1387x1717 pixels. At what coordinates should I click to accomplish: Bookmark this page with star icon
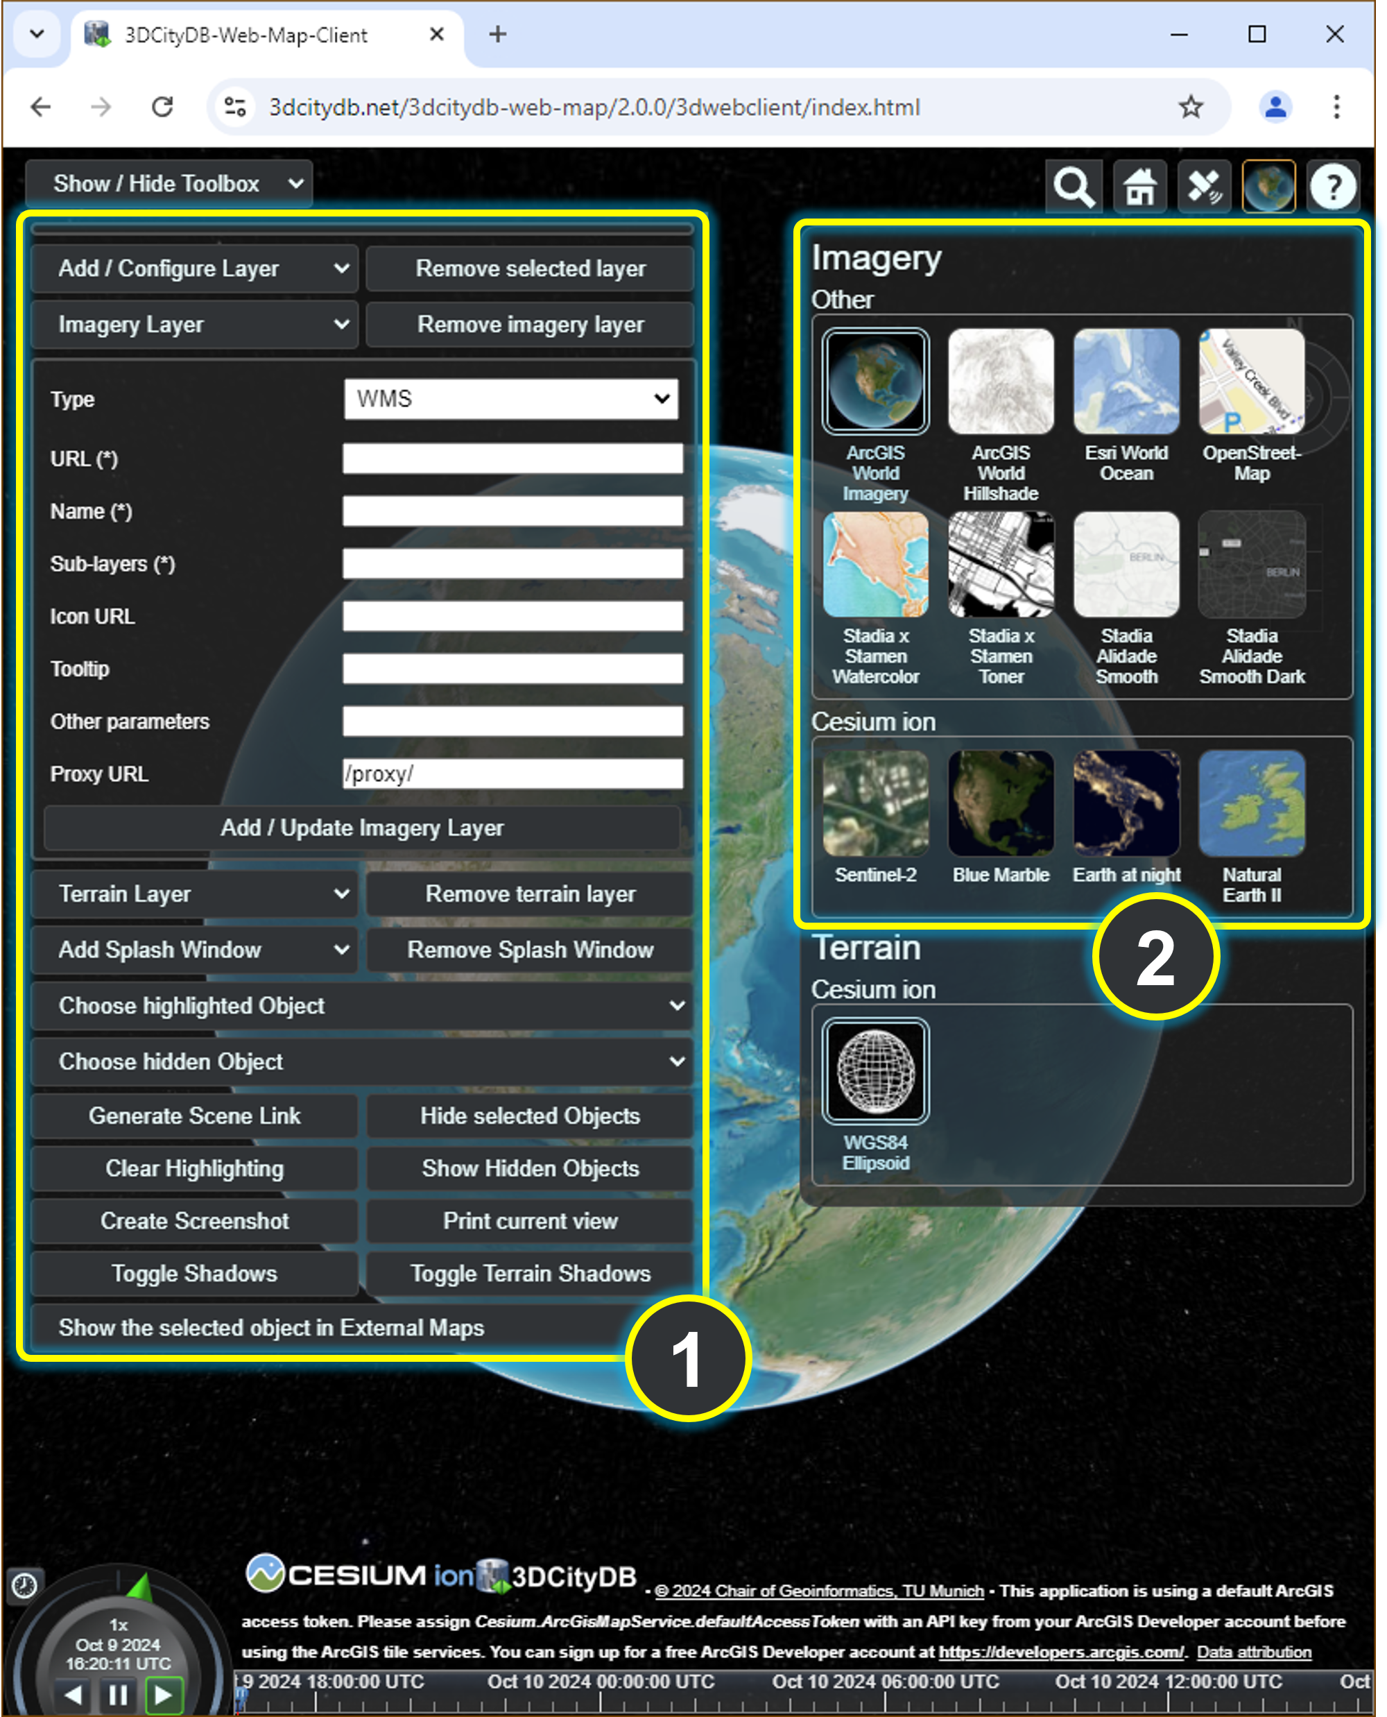click(1191, 107)
